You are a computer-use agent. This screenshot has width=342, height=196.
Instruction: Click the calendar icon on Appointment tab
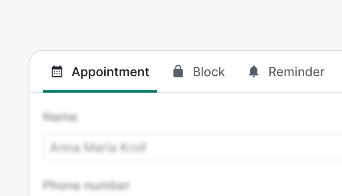pos(57,72)
